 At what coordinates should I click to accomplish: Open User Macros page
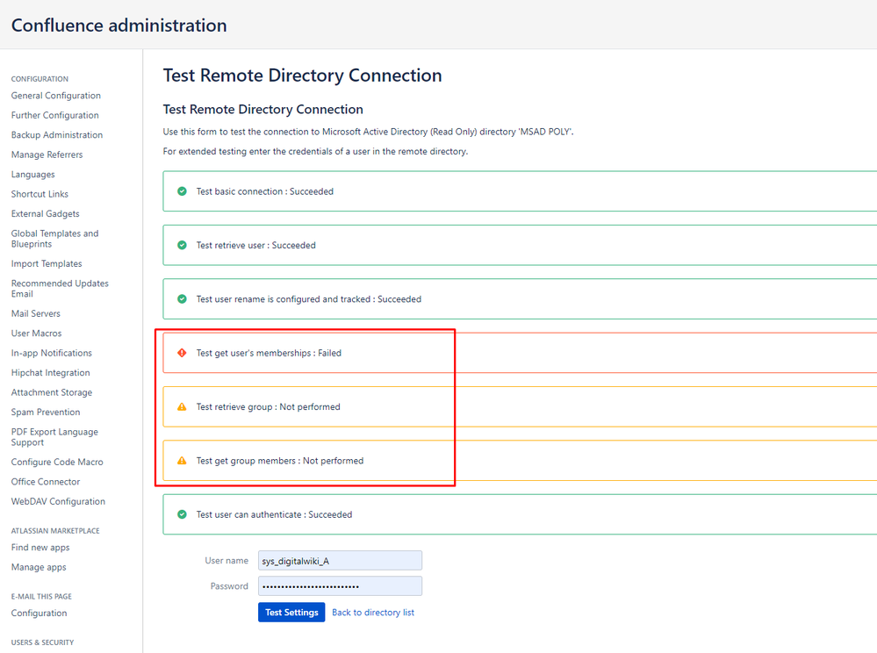pyautogui.click(x=36, y=334)
